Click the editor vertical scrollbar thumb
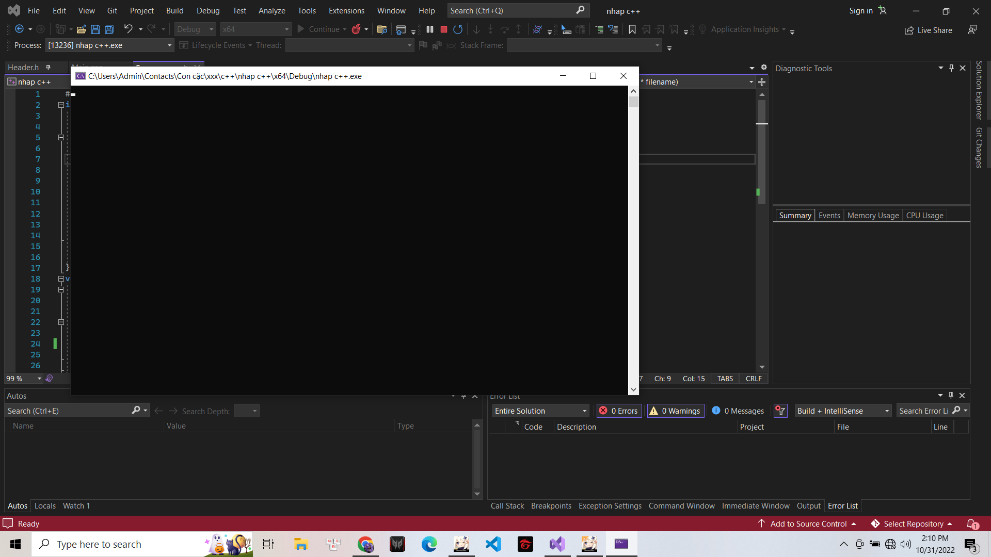Image resolution: width=991 pixels, height=557 pixels. [x=762, y=152]
